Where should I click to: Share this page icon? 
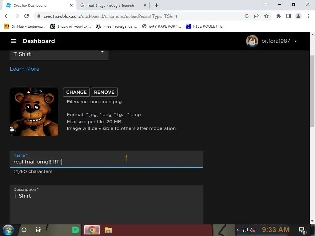(x=256, y=16)
